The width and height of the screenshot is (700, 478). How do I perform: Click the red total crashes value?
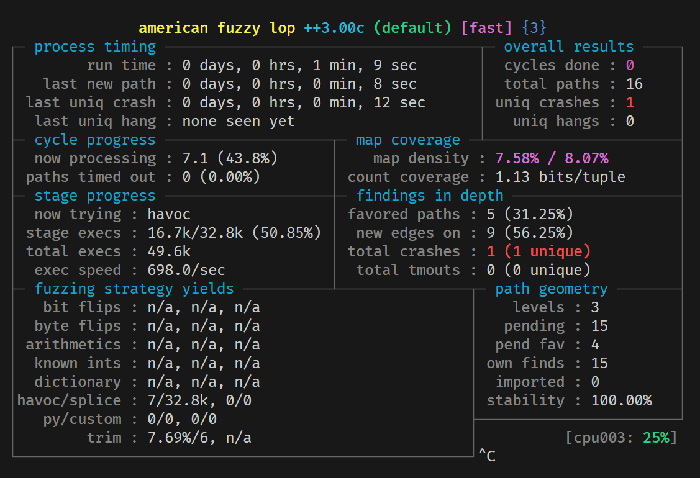539,251
